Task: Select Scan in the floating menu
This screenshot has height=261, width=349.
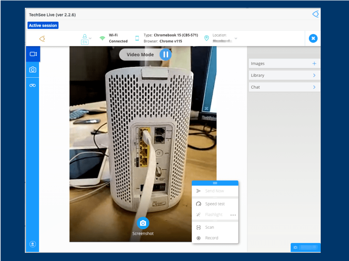Action: (x=209, y=227)
